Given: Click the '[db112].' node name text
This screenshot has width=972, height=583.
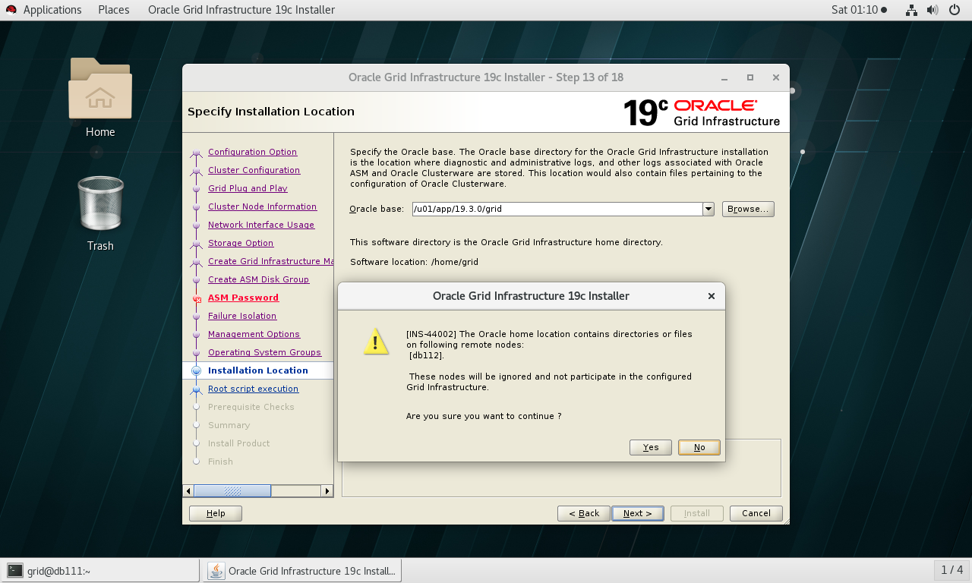Looking at the screenshot, I should coord(427,355).
